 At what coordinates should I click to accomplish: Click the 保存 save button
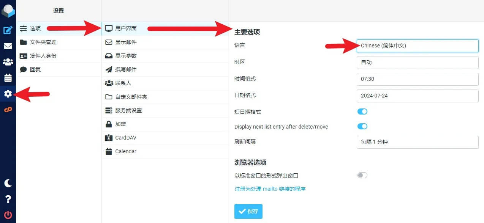point(248,211)
